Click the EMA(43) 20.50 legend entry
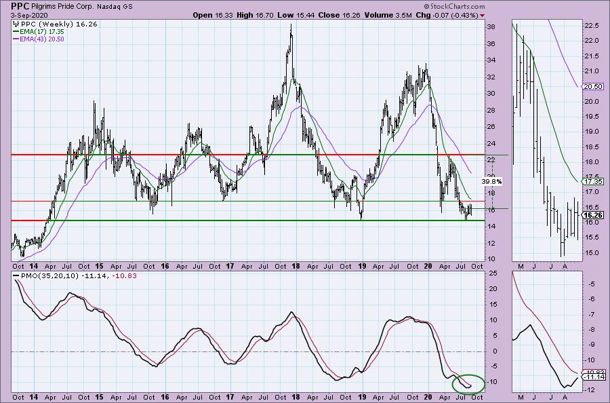 point(39,39)
